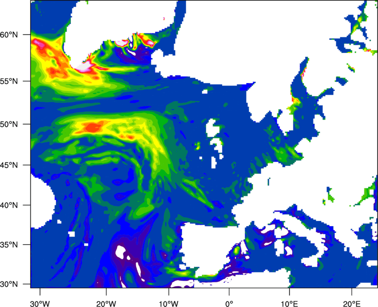Click the 10°W longitude label
Viewport: 378px width, 307px height.
point(169,304)
